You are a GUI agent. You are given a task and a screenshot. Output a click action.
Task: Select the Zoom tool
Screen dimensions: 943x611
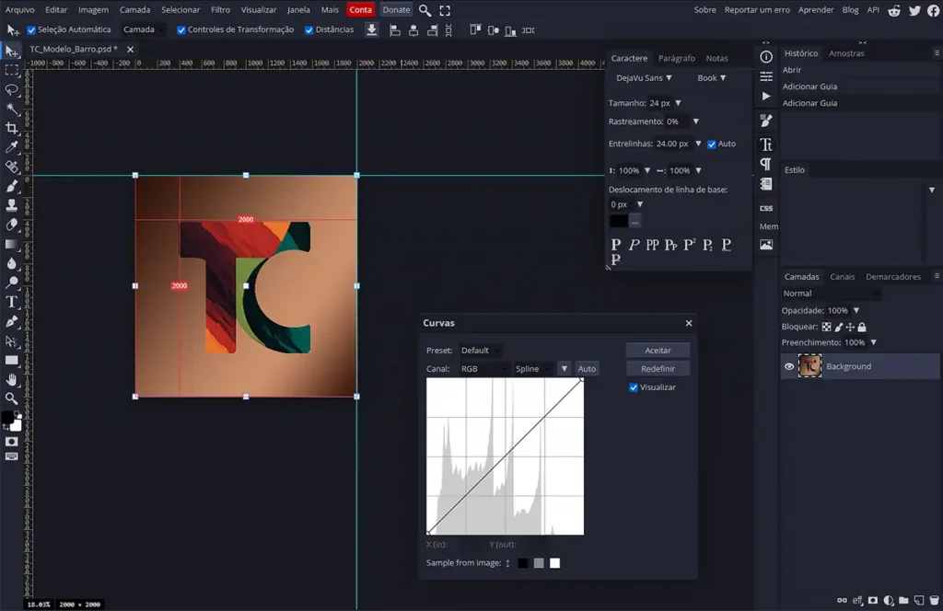click(x=11, y=398)
